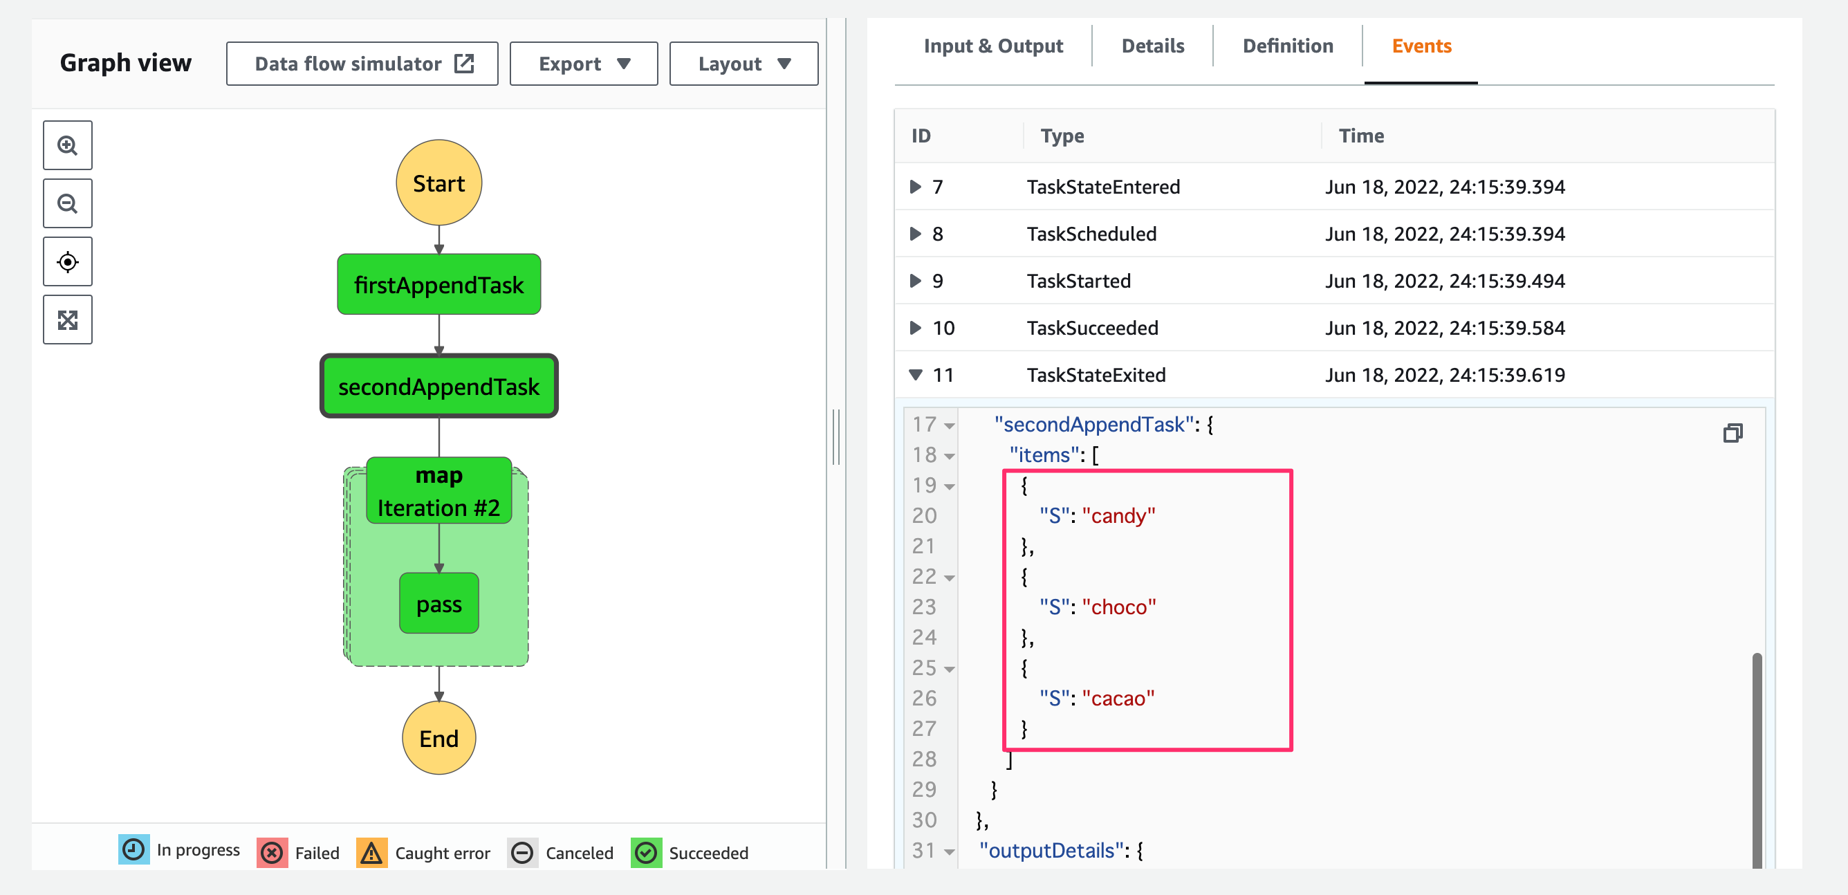Open the Export dropdown
This screenshot has width=1848, height=895.
[583, 64]
